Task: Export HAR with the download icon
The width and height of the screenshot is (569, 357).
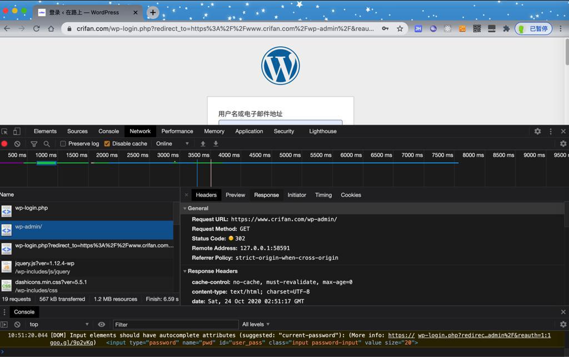Action: click(x=216, y=144)
